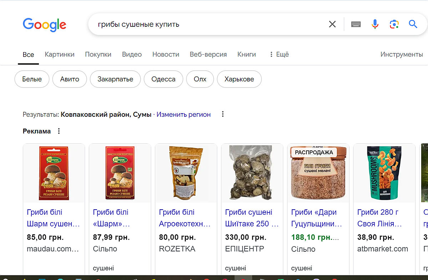Clear the search query with X
Screen dimensions: 428x280
pyautogui.click(x=332, y=24)
